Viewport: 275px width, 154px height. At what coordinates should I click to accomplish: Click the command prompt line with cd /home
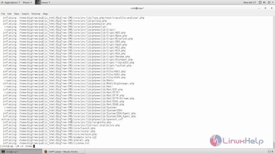(x=18, y=146)
